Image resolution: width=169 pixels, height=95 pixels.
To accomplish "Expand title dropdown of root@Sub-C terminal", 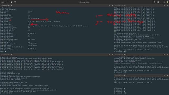I will 125,76.
